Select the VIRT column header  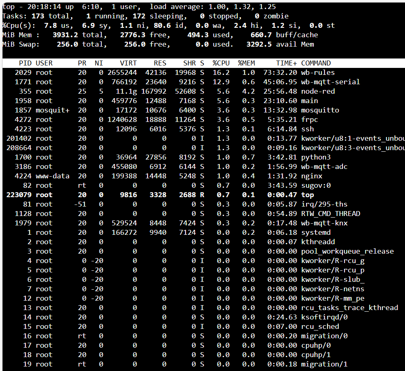click(x=128, y=63)
